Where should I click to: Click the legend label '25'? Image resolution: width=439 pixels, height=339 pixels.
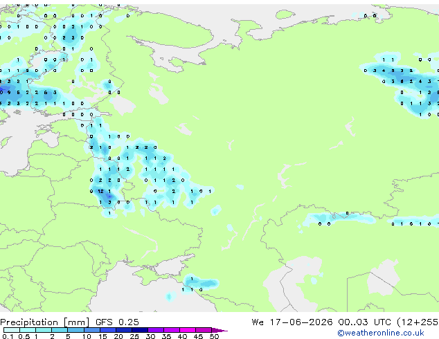click(x=134, y=336)
